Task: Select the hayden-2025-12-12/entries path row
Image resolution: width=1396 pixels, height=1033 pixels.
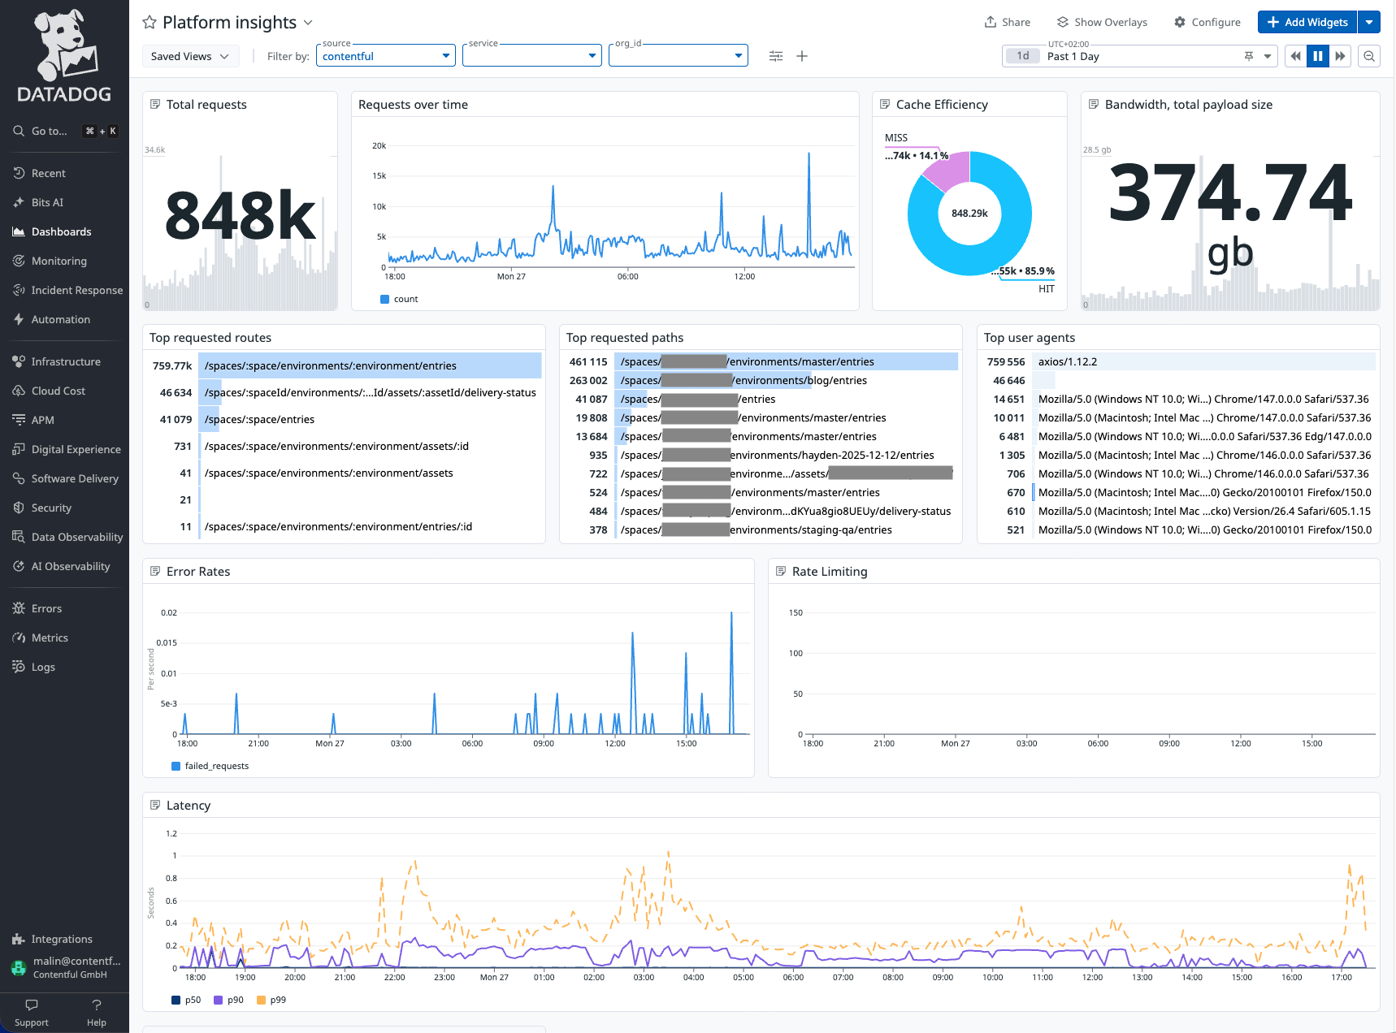Action: (x=761, y=455)
